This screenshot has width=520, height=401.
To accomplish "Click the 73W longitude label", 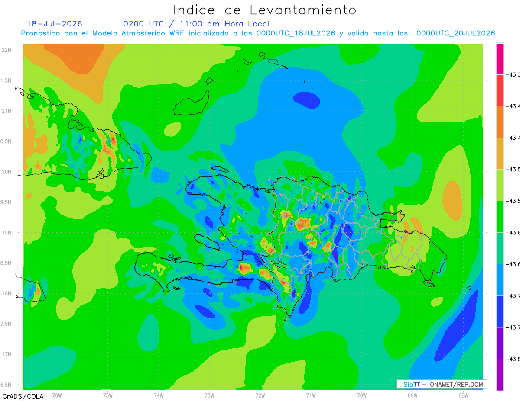I will coord(209,395).
